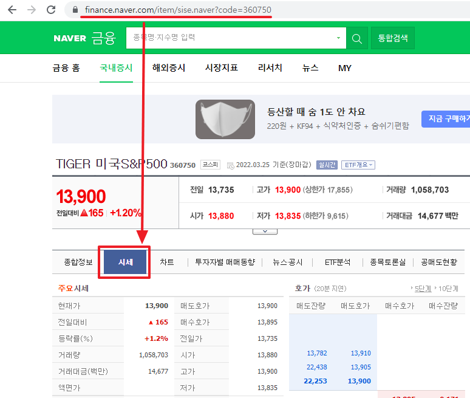Click the 액면가 row label
Image resolution: width=470 pixels, height=398 pixels.
(69, 388)
